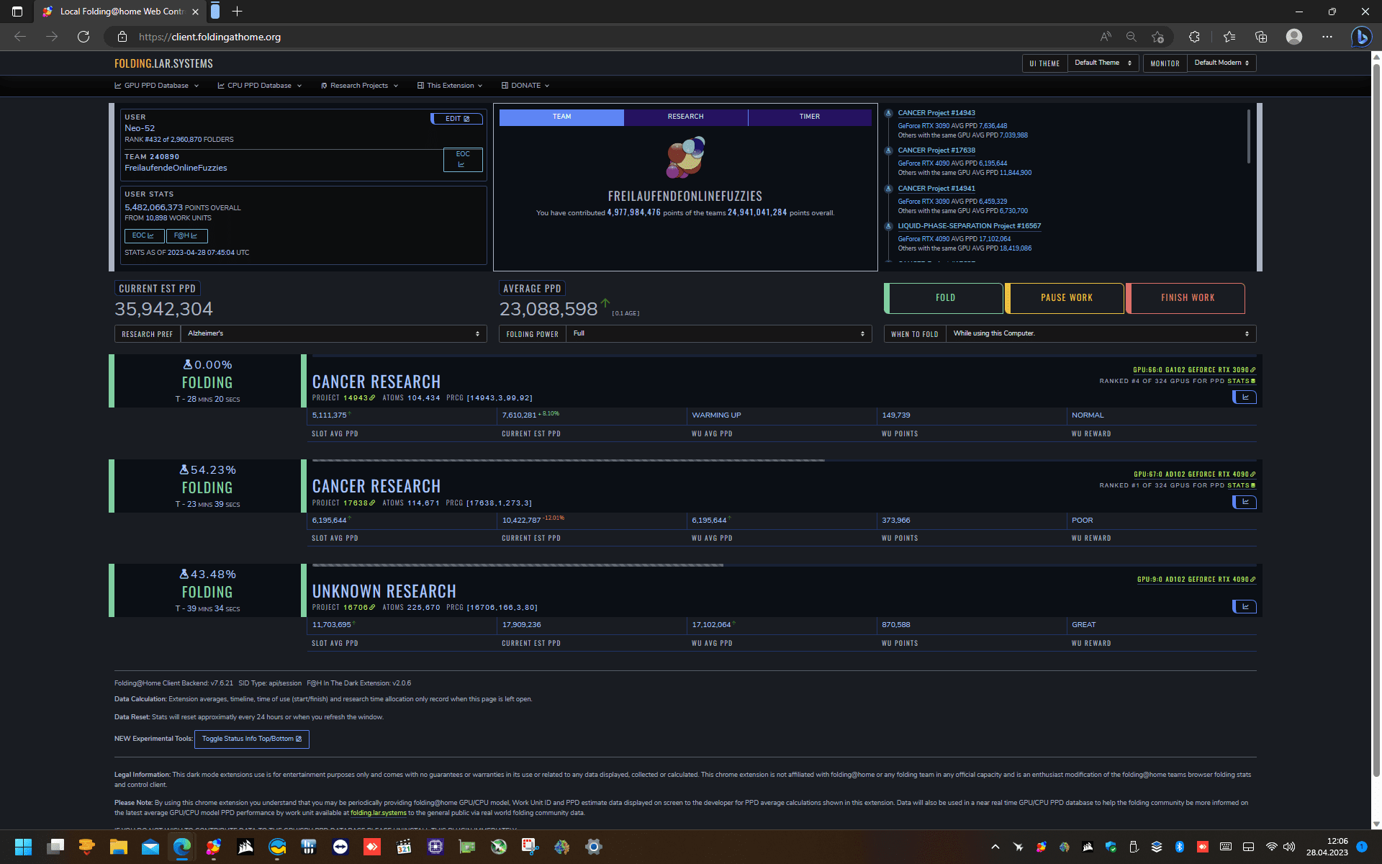This screenshot has width=1382, height=864.
Task: Click the Bluetooth tray icon
Action: (x=1180, y=847)
